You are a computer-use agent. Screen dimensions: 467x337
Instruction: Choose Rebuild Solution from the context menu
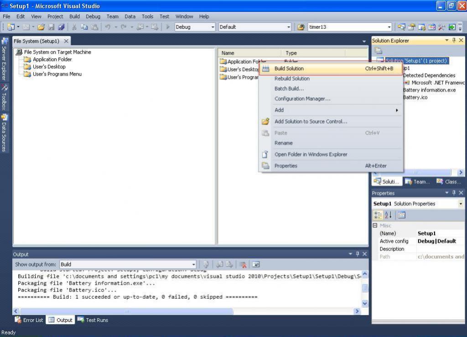point(331,78)
